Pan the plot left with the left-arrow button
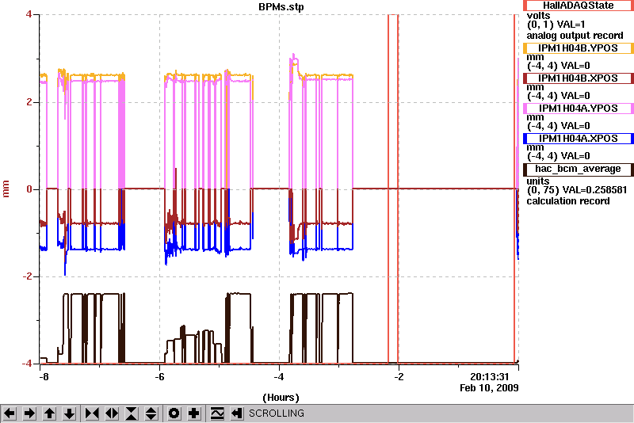The width and height of the screenshot is (634, 423). pyautogui.click(x=10, y=413)
